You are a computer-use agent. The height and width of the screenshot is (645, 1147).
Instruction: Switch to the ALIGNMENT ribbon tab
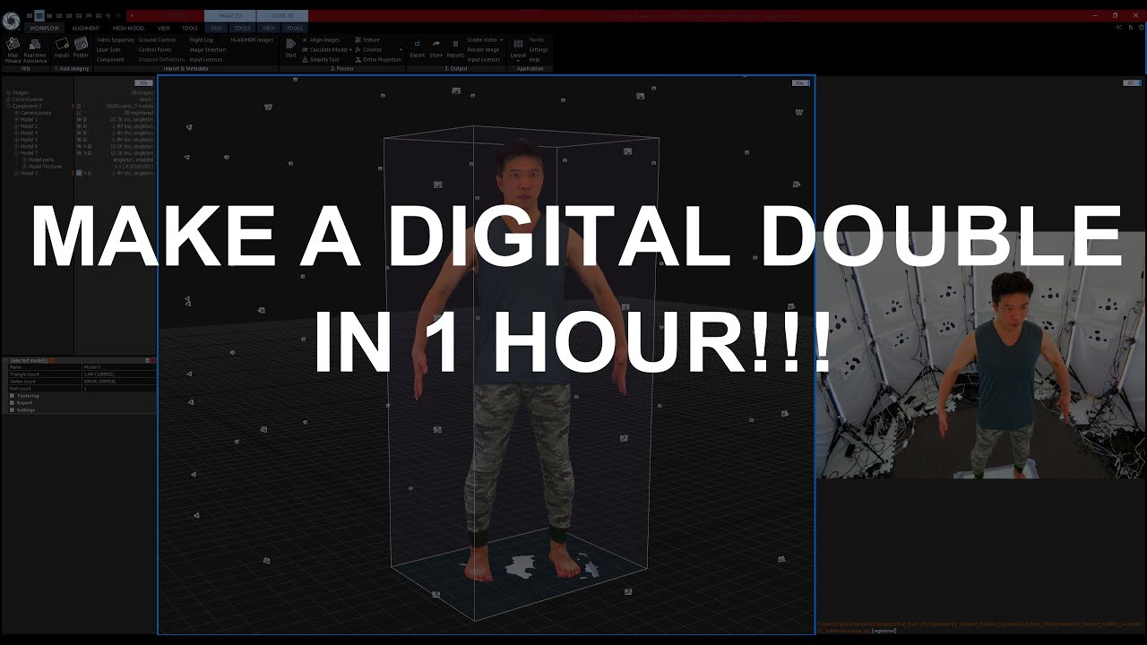(x=86, y=28)
